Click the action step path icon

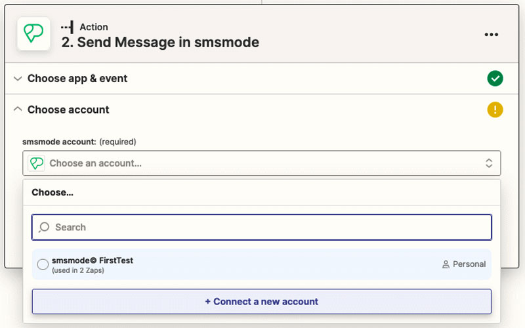(68, 27)
